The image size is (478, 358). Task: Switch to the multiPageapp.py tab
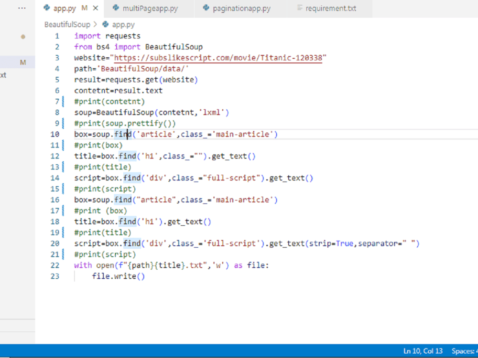149,8
